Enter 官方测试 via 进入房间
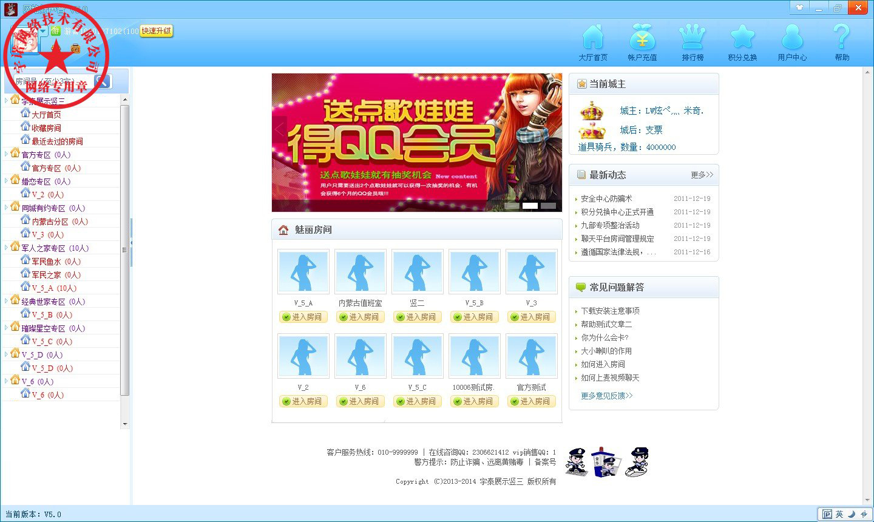Image resolution: width=874 pixels, height=522 pixels. pyautogui.click(x=532, y=401)
